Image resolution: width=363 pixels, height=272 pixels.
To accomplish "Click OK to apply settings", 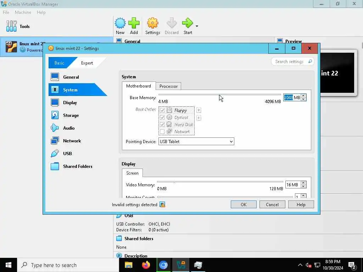I will point(244,204).
